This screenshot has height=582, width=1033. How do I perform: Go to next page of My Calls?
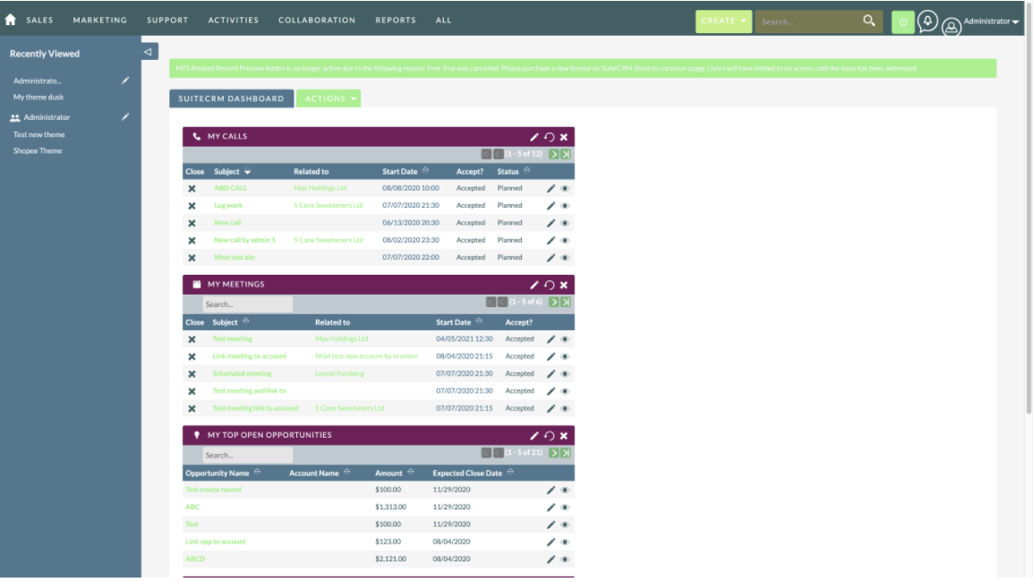coord(554,154)
